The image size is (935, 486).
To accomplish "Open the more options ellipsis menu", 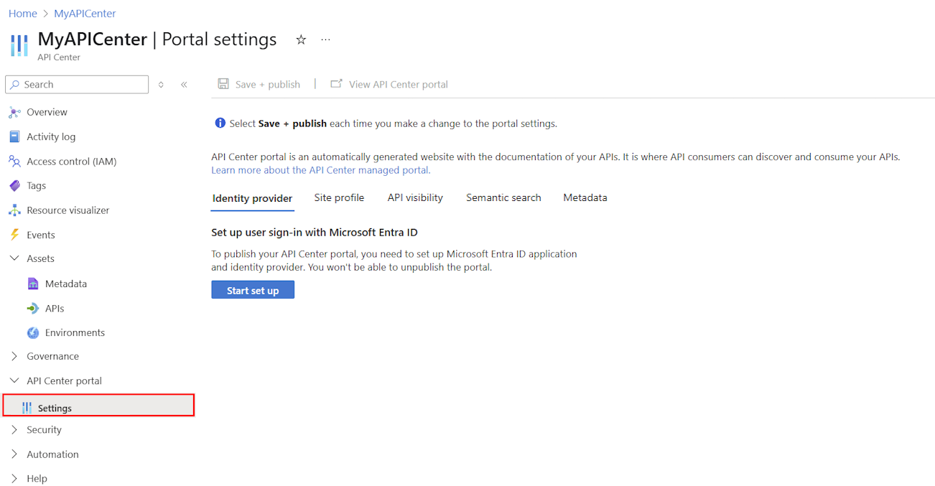I will tap(325, 40).
